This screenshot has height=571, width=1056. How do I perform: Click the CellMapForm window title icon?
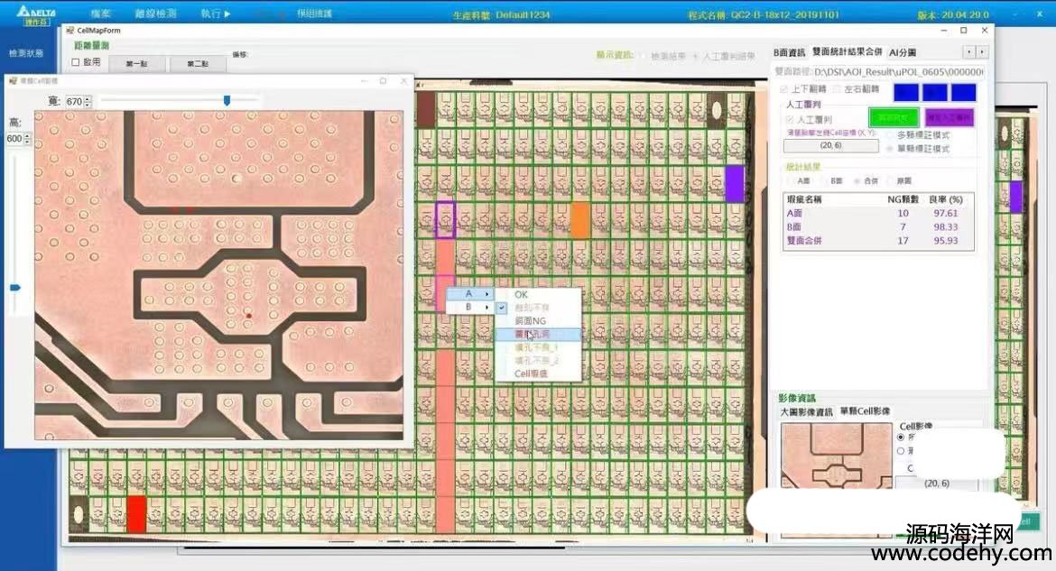[70, 31]
